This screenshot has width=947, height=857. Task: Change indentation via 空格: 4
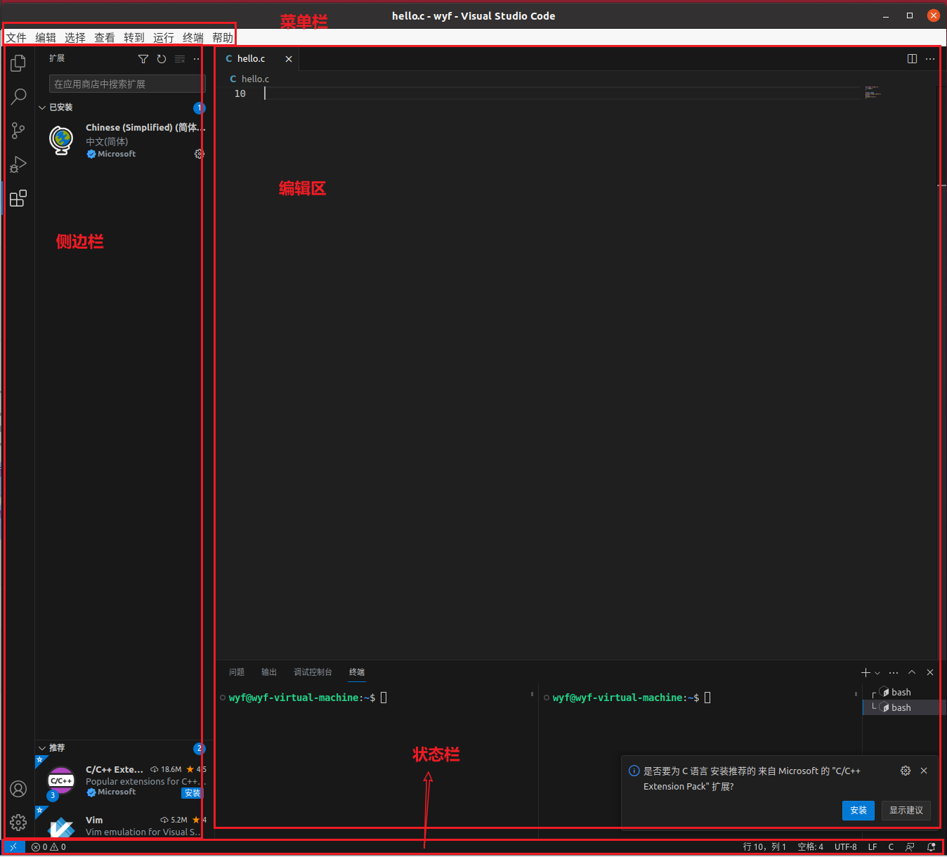pos(810,847)
